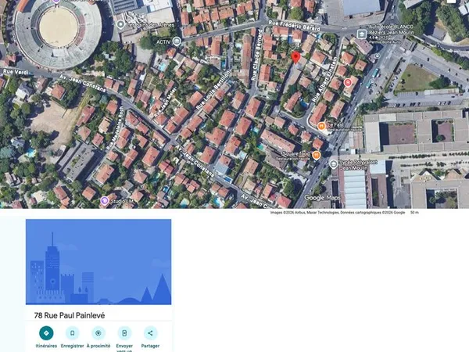
Task: Open the Le Fast restaurant marker
Action: click(321, 126)
